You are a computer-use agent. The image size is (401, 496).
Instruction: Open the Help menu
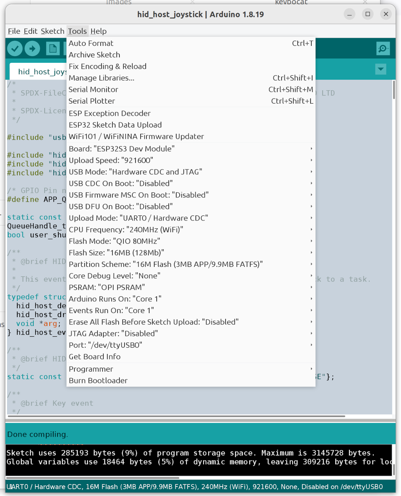(98, 31)
